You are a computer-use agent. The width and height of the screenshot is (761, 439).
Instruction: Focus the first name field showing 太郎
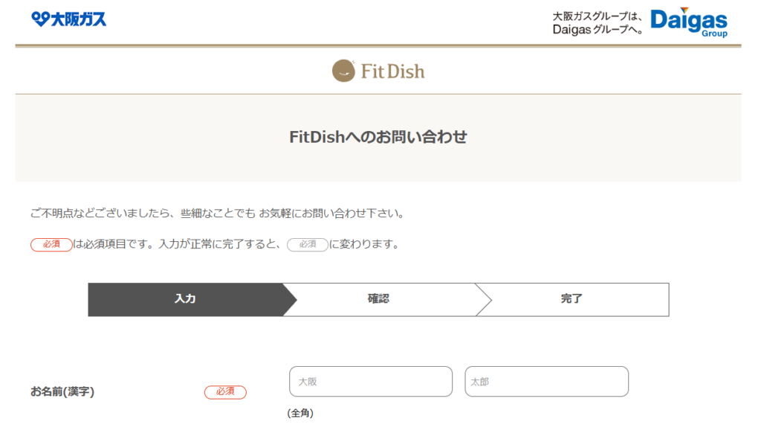click(x=546, y=382)
